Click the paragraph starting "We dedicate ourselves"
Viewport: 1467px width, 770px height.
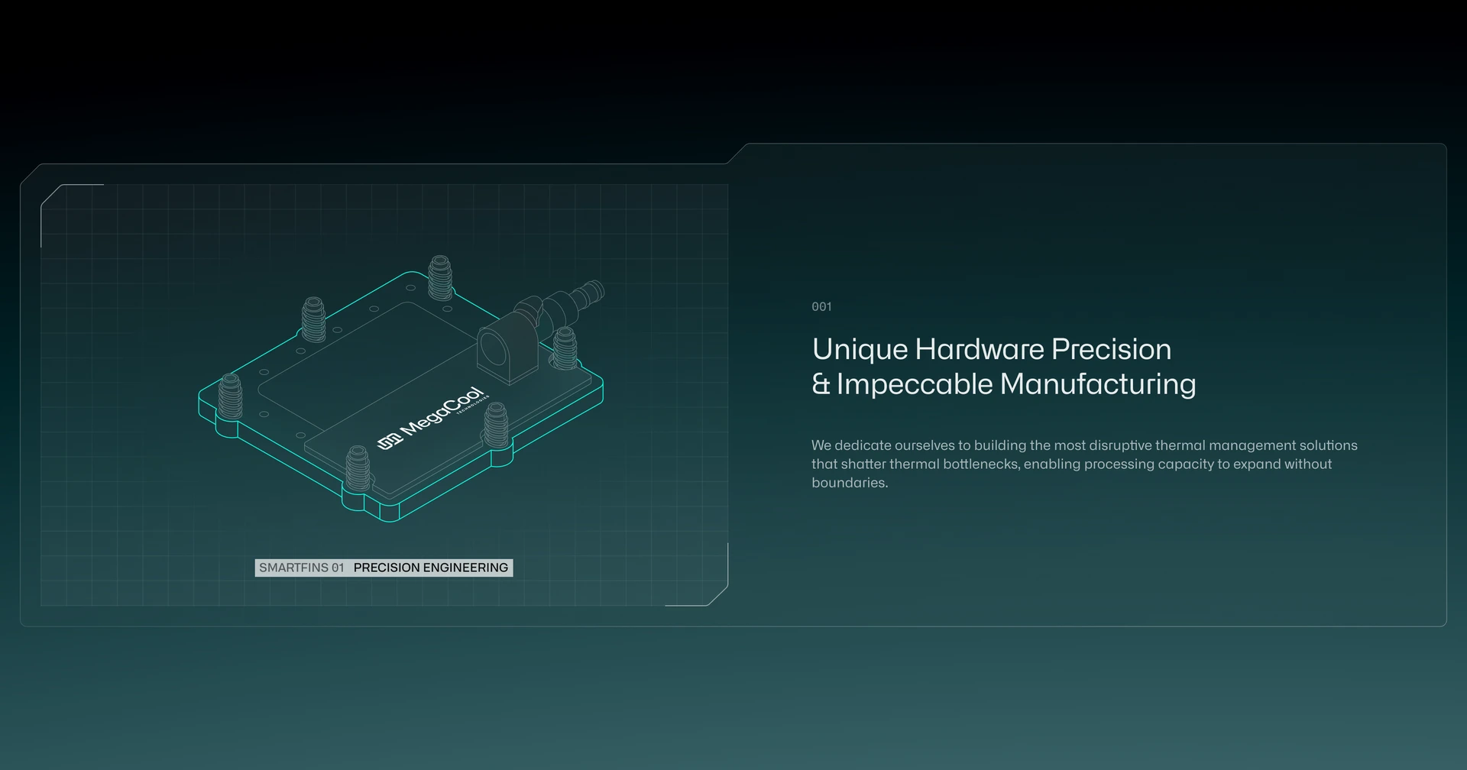point(1084,464)
